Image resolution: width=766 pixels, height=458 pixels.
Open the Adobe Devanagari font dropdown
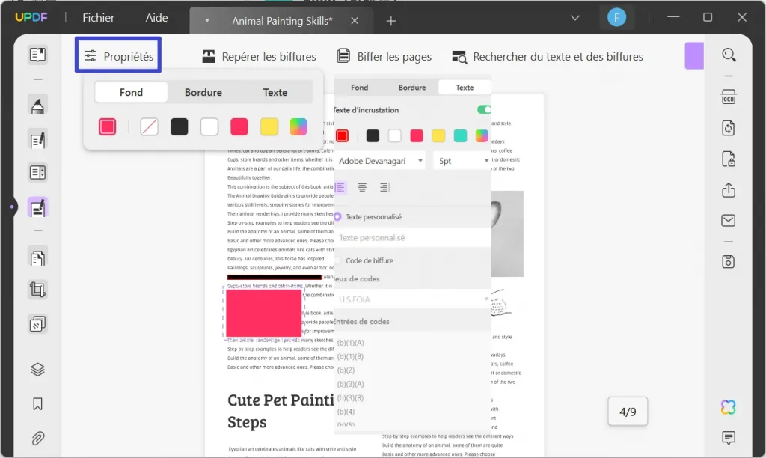click(383, 160)
